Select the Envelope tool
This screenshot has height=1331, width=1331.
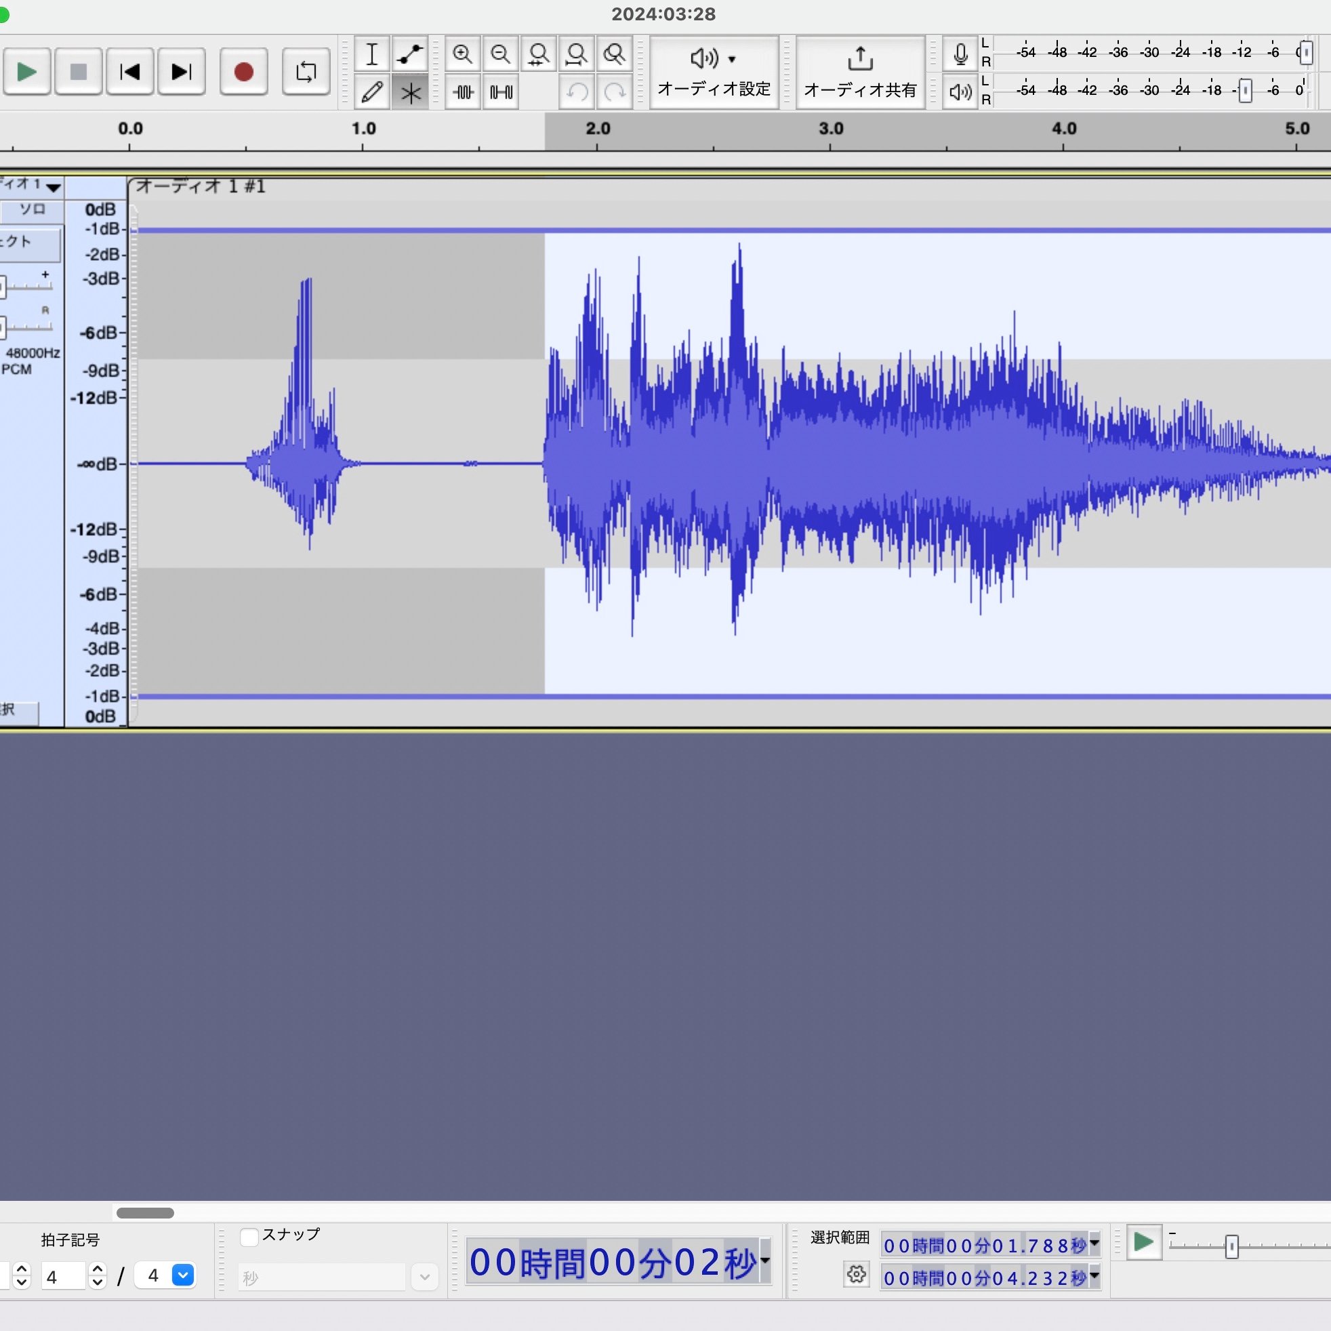coord(410,54)
